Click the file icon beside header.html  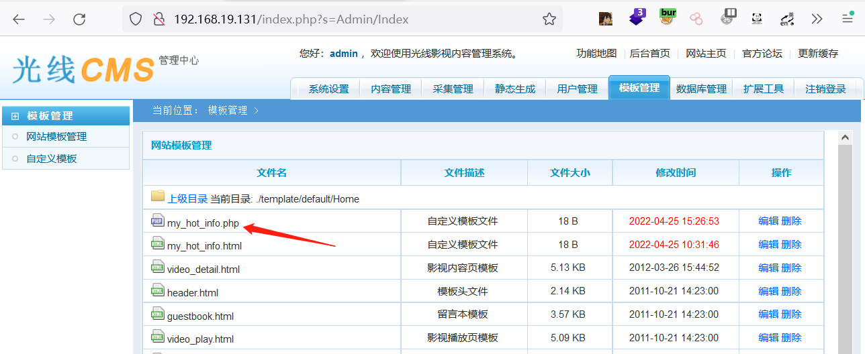tap(158, 290)
